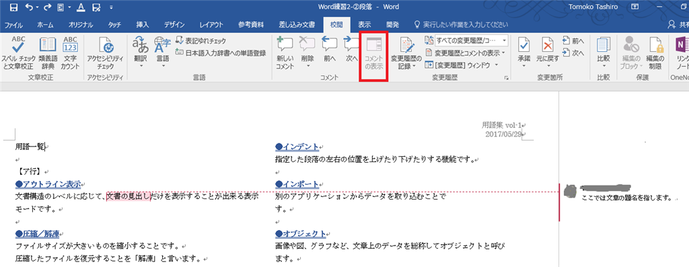Open 編集の制限 restrict editing
Image resolution: width=689 pixels, height=267 pixels.
(655, 52)
